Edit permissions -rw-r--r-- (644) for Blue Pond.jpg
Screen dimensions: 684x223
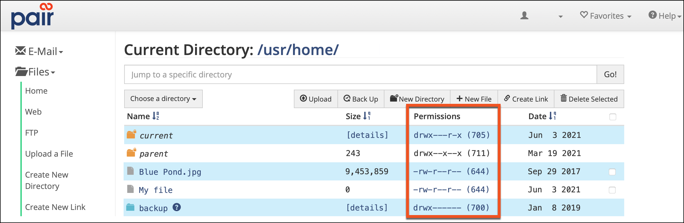tap(451, 171)
